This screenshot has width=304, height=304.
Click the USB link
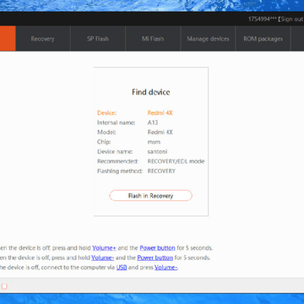click(122, 267)
